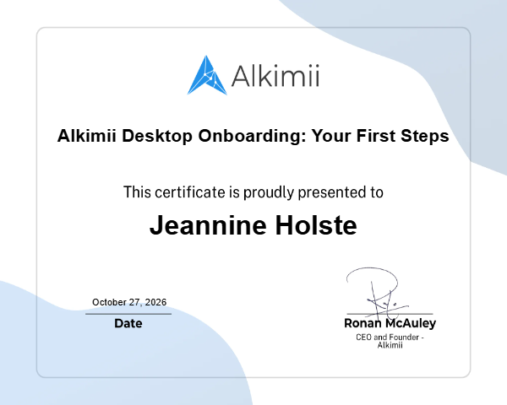The height and width of the screenshot is (405, 507).
Task: Select the name Ronan McAuley
Action: click(x=390, y=323)
